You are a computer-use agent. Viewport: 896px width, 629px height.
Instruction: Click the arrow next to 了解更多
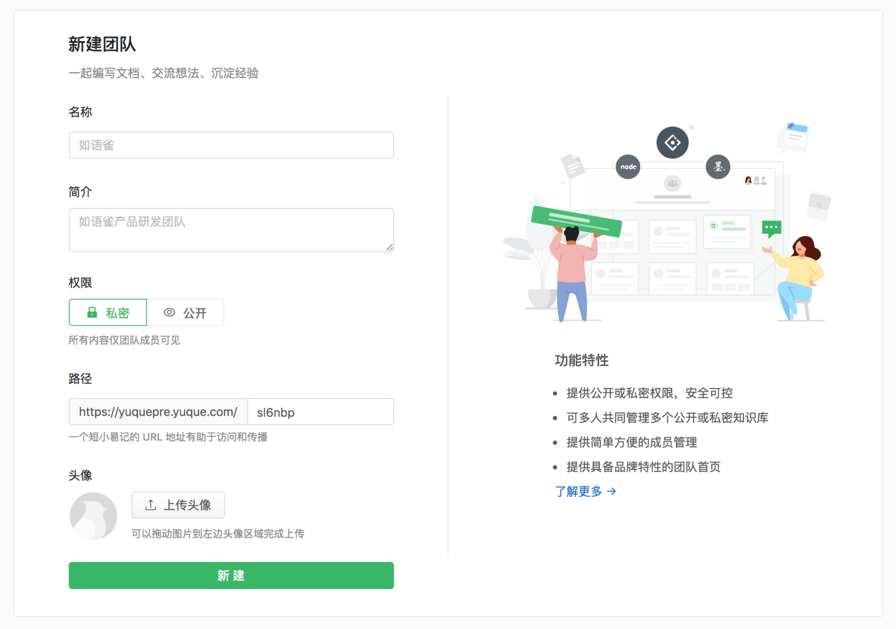point(612,492)
